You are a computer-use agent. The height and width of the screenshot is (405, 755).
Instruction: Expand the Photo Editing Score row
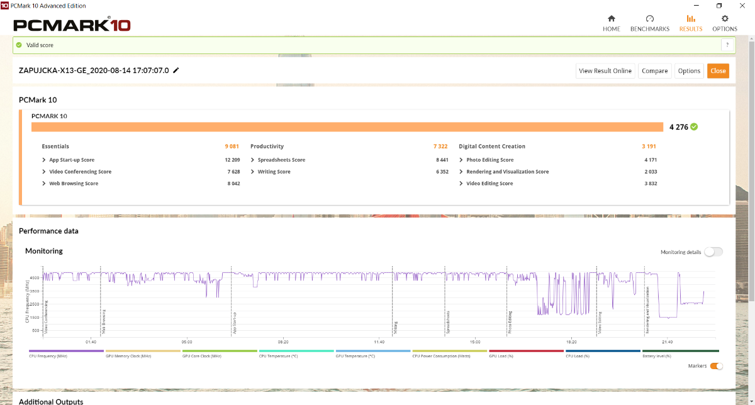click(461, 160)
